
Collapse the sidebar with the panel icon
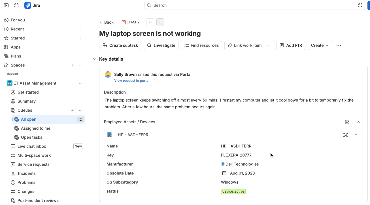(6, 5)
